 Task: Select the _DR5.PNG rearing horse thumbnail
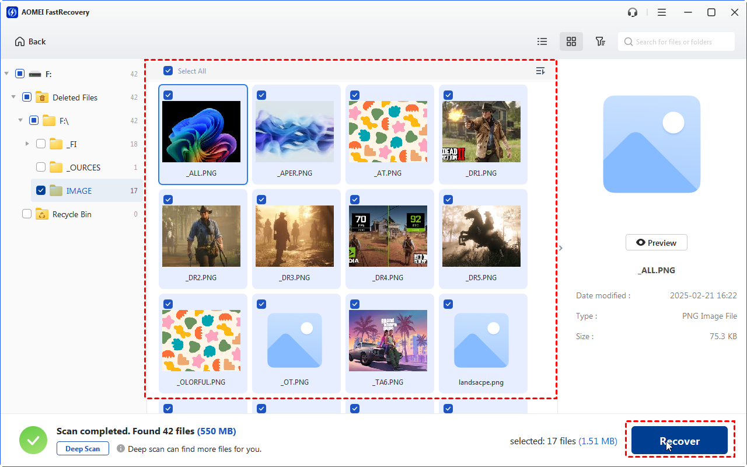tap(481, 236)
